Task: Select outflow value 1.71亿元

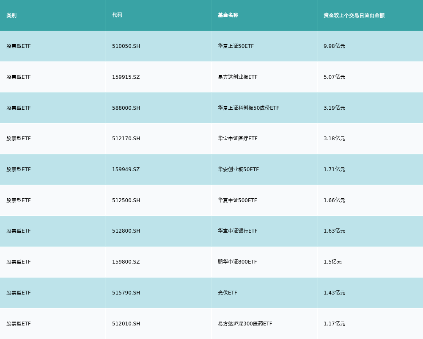Action: (x=334, y=169)
